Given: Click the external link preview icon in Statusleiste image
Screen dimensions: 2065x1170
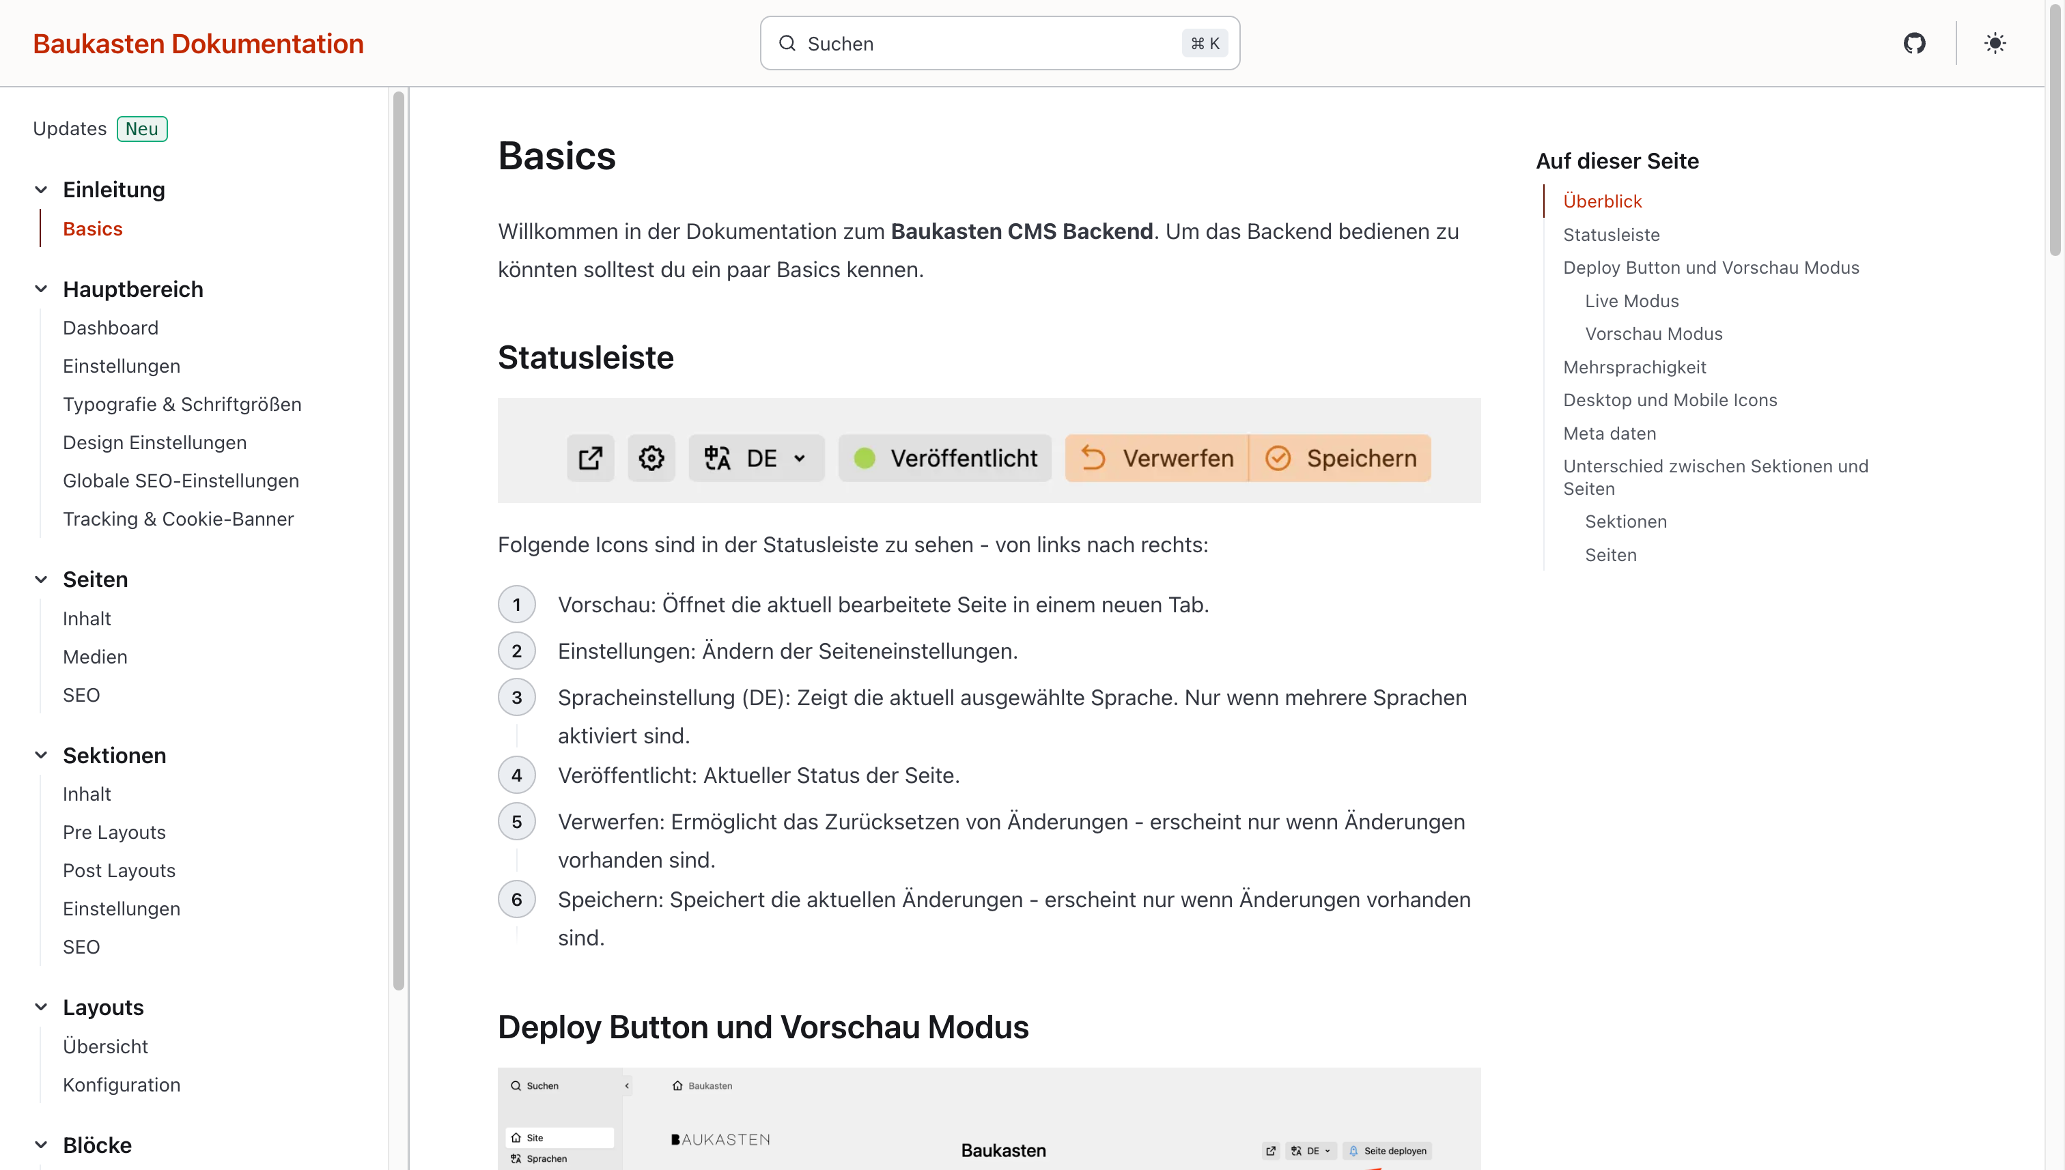Looking at the screenshot, I should click(590, 458).
